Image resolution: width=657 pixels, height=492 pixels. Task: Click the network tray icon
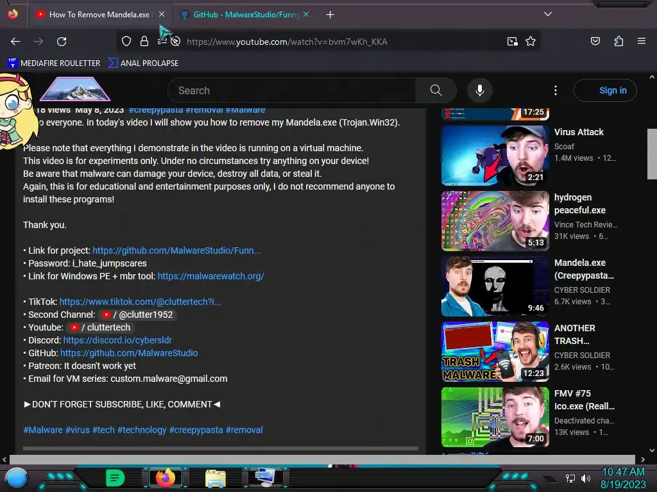pos(570,478)
